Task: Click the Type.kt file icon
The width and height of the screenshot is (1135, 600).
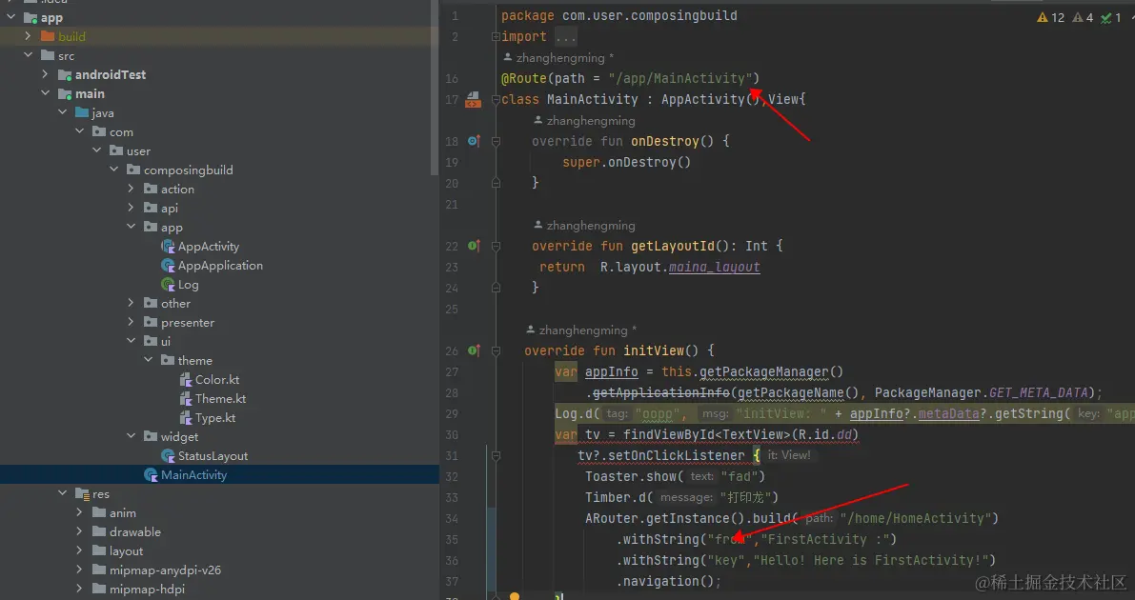Action: pos(185,417)
